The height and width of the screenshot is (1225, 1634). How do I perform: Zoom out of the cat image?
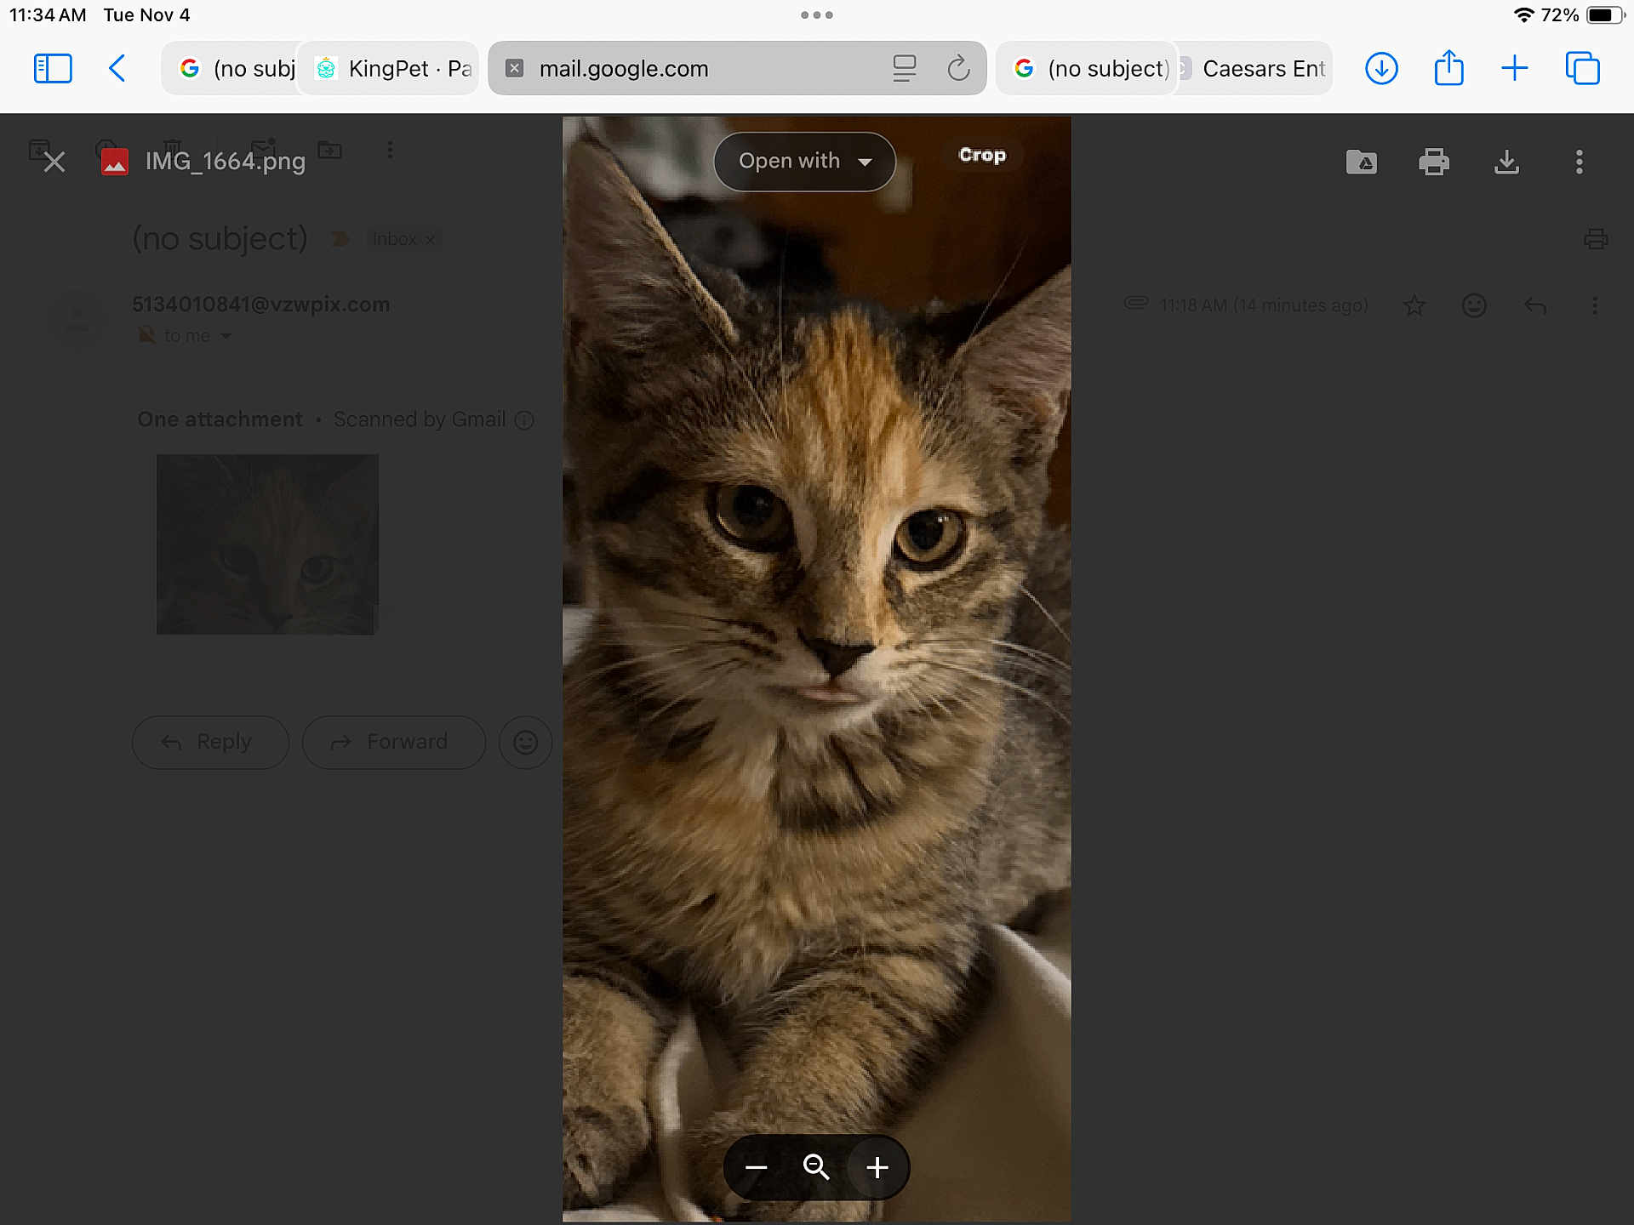756,1167
